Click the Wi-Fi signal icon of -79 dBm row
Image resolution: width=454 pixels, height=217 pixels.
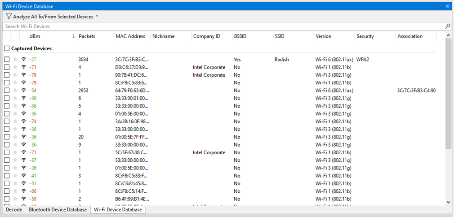24,82
